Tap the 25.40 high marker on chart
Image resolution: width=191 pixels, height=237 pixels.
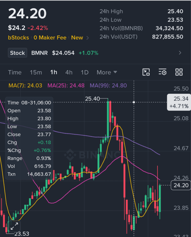92,99
